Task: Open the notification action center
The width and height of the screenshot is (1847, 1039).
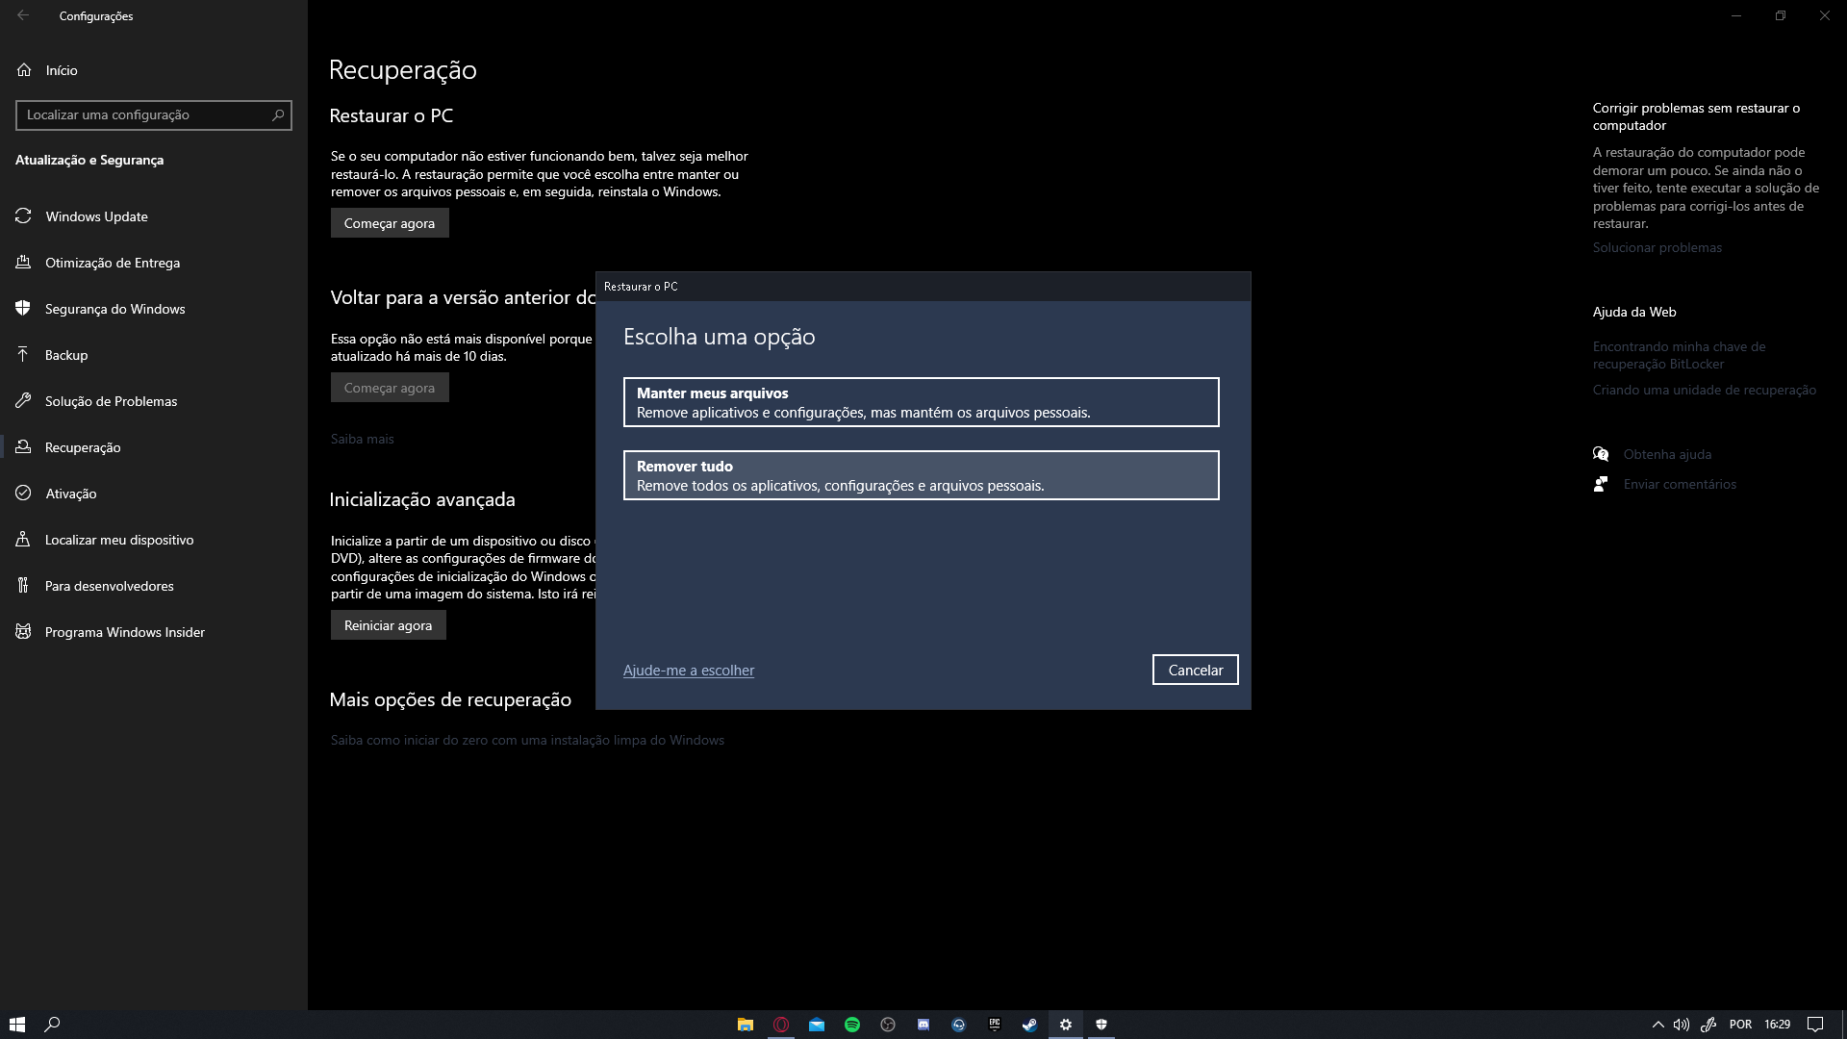Action: click(x=1815, y=1025)
